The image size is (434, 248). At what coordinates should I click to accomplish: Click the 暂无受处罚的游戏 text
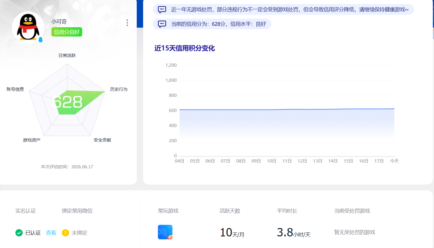(355, 232)
